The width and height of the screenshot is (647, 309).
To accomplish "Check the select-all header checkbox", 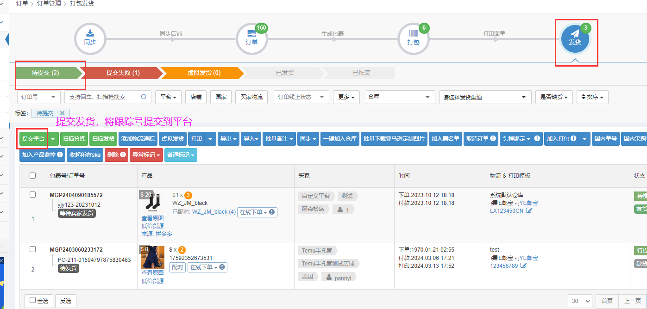I will click(x=32, y=175).
